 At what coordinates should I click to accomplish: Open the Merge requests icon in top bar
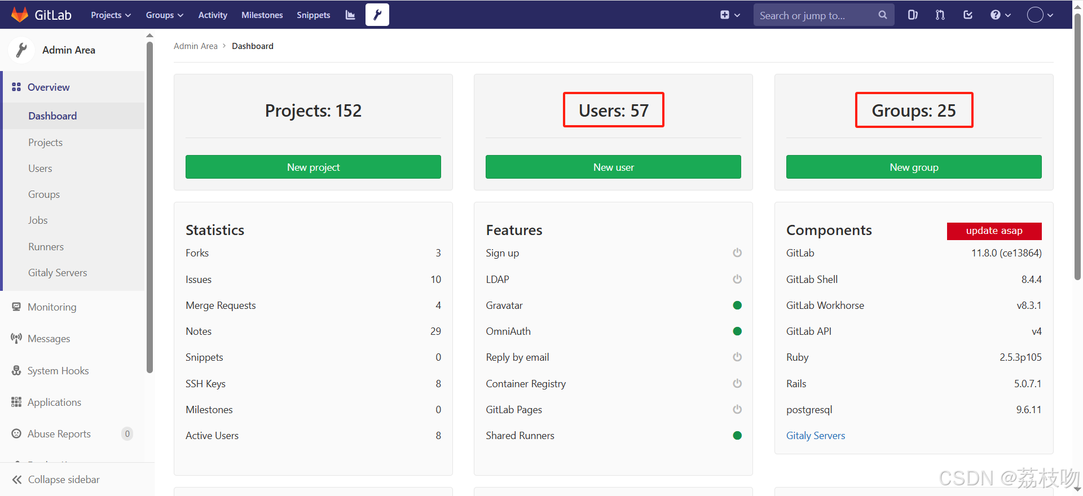[940, 15]
